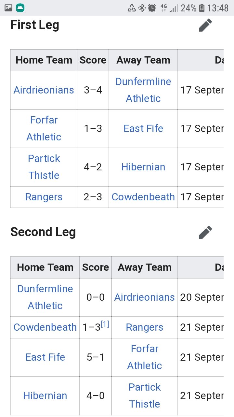The width and height of the screenshot is (234, 417).
Task: Tap the battery icon in status bar
Action: (x=202, y=8)
